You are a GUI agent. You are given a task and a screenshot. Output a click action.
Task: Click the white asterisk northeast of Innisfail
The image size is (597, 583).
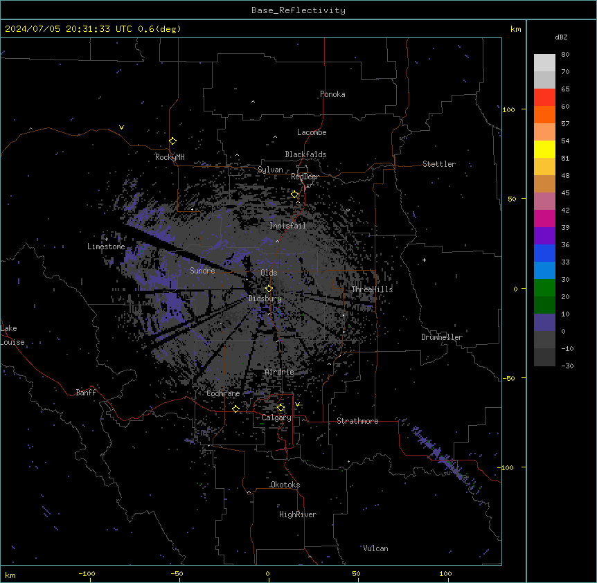[x=348, y=210]
